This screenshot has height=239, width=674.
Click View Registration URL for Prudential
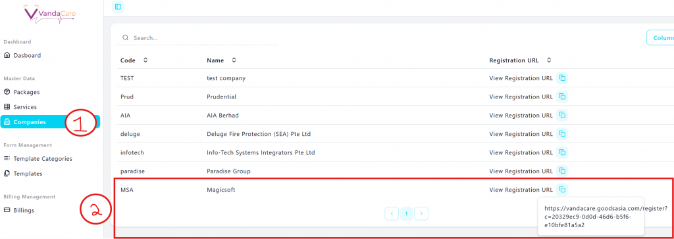(521, 97)
